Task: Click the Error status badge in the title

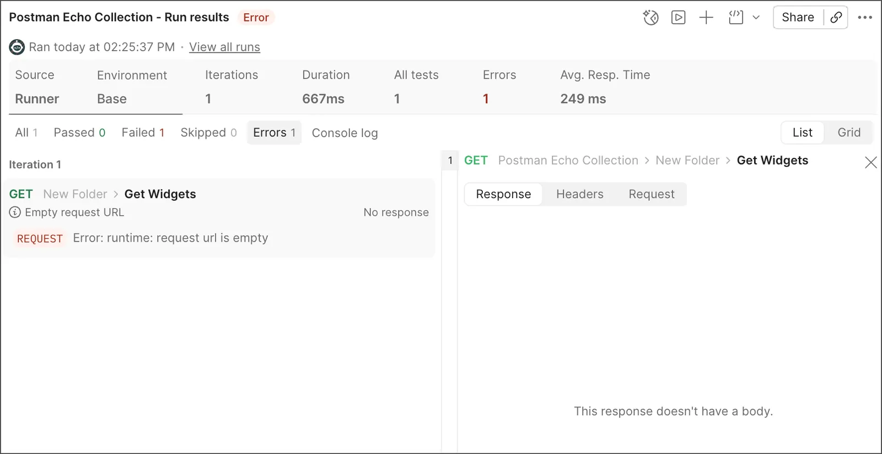Action: [x=256, y=18]
